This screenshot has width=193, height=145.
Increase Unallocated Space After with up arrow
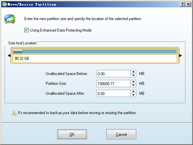[133, 92]
